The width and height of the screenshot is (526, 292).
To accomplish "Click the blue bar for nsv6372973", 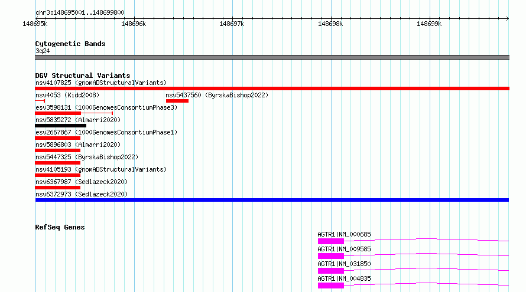I will pos(272,200).
